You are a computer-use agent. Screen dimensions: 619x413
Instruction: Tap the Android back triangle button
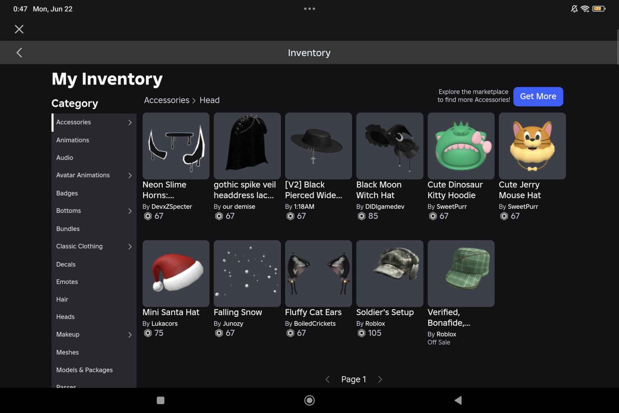[x=458, y=400]
